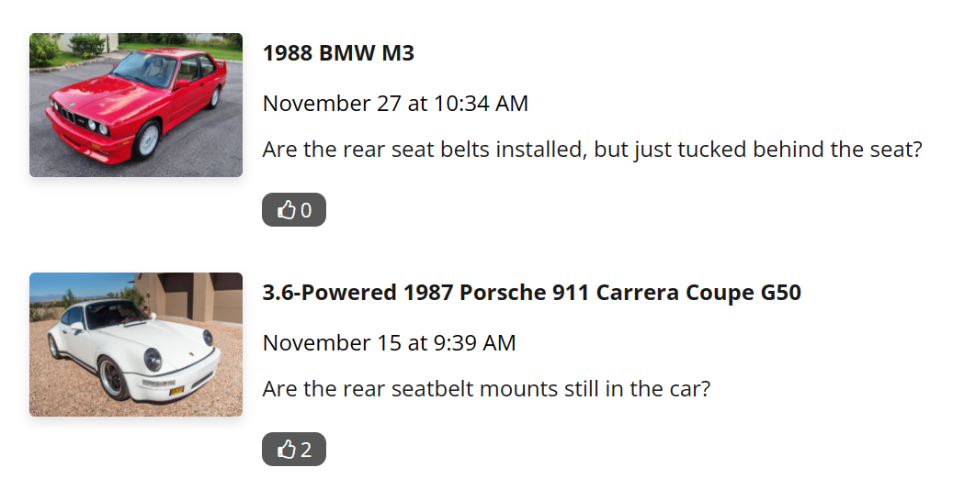Click the Porsche's front headlight in the photo
Image resolution: width=953 pixels, height=490 pixels.
[x=153, y=359]
